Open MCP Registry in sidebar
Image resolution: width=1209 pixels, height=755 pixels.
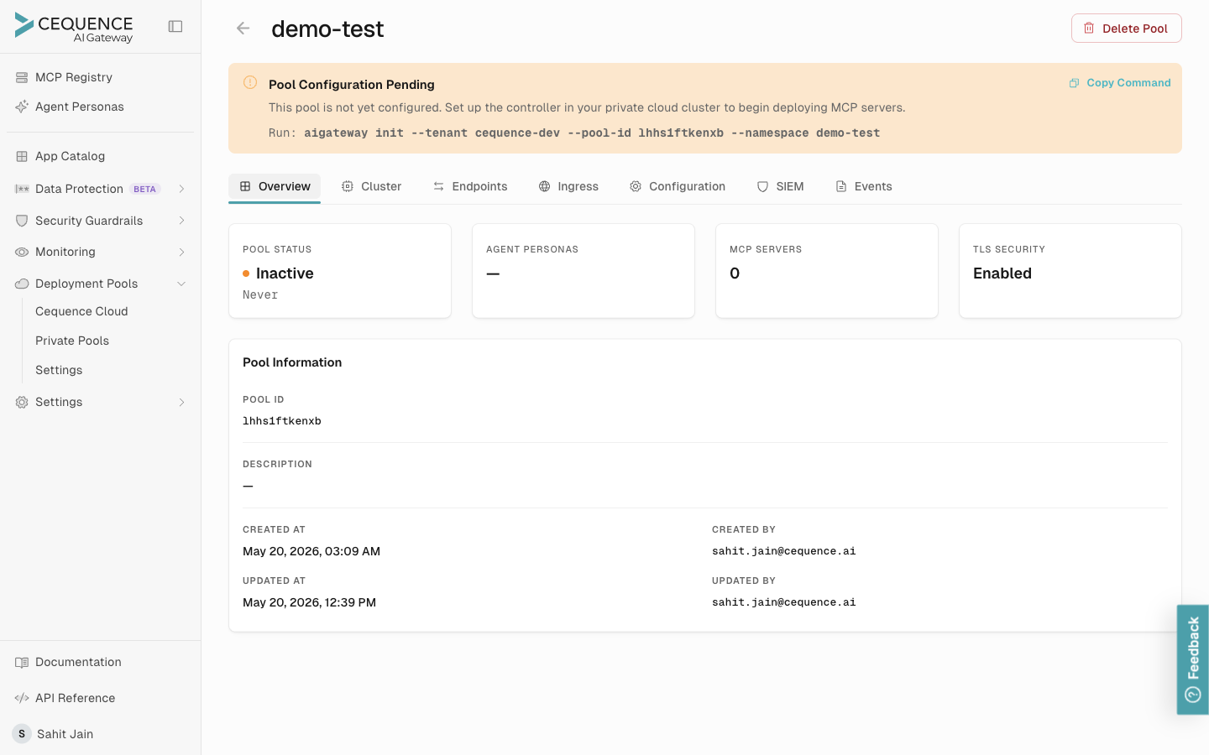[x=74, y=77]
